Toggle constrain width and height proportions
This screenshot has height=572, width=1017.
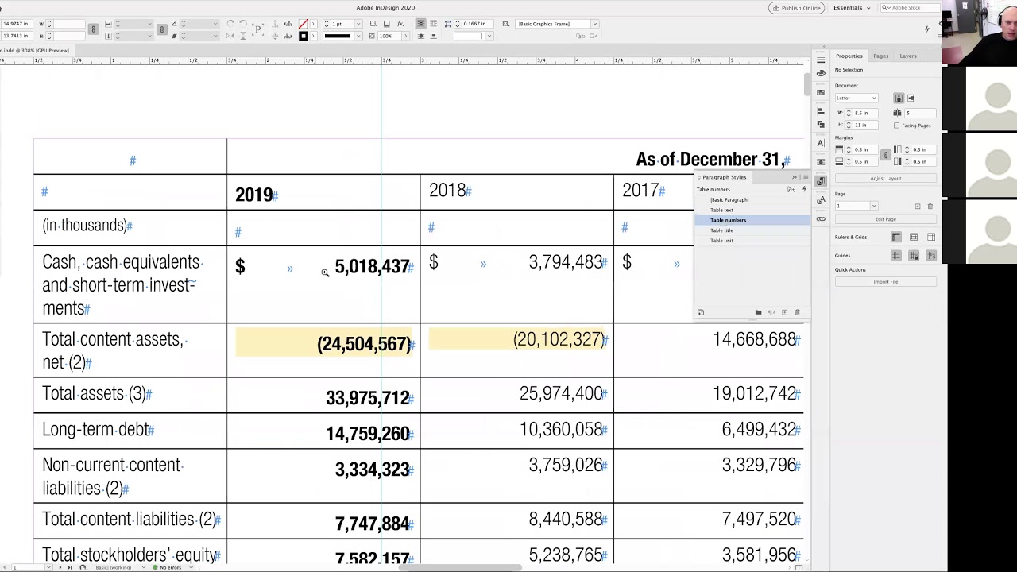[93, 29]
